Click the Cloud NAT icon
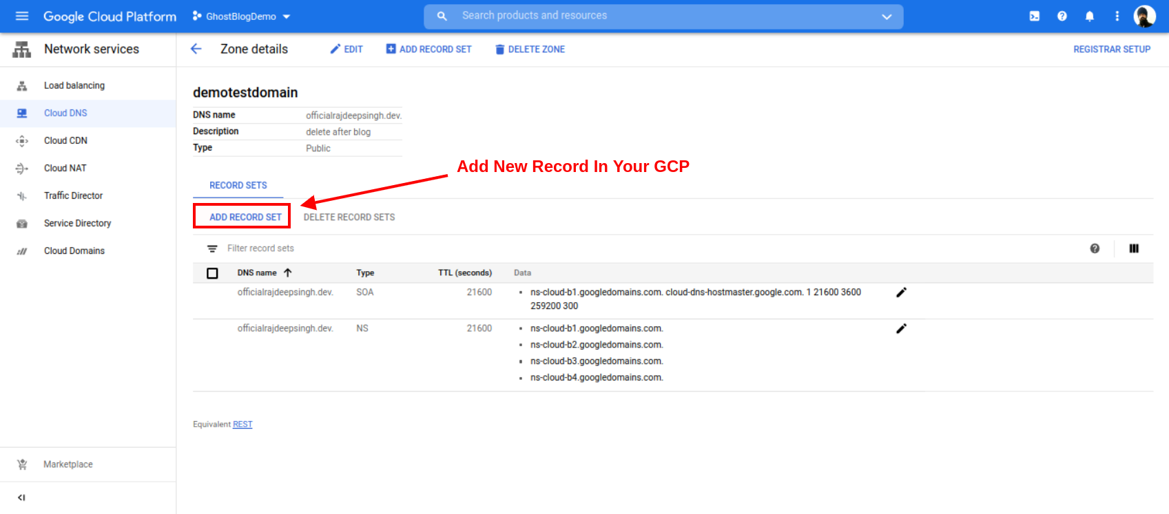The image size is (1169, 514). coord(22,169)
